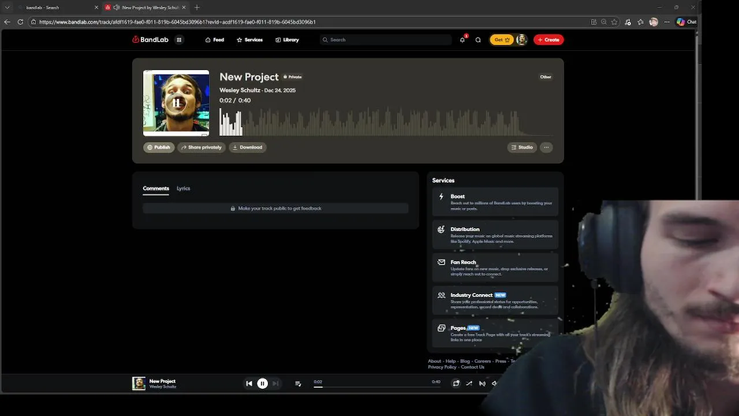This screenshot has height=416, width=739.
Task: Click the BandLab logo
Action: (150, 40)
